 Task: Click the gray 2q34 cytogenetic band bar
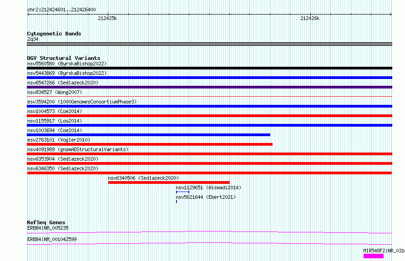[x=209, y=44]
